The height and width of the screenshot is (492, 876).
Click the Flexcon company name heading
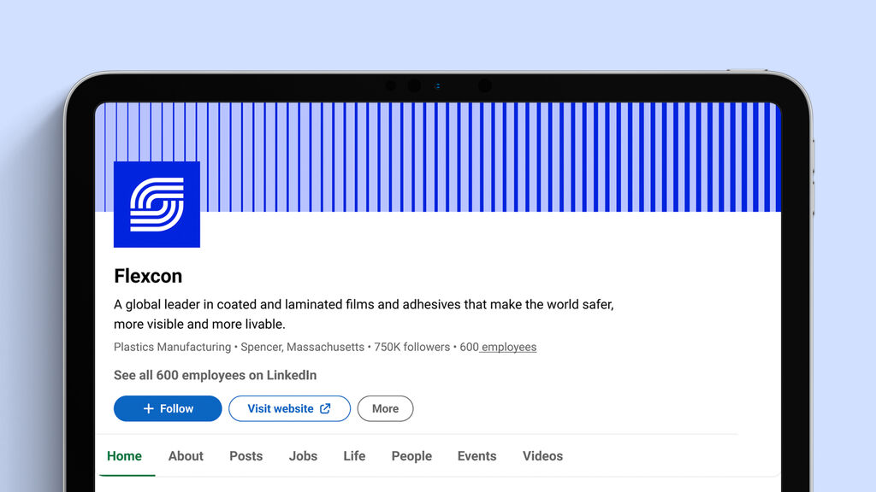click(148, 276)
